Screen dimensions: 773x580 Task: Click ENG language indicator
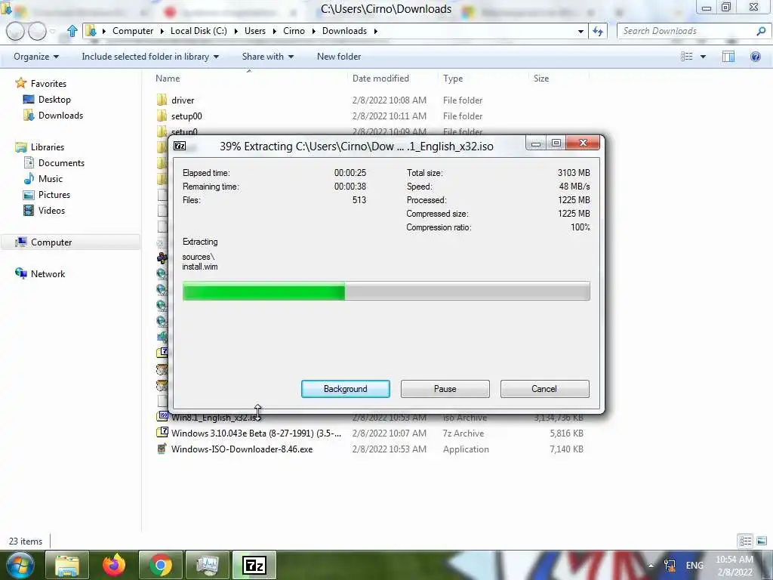pos(694,566)
